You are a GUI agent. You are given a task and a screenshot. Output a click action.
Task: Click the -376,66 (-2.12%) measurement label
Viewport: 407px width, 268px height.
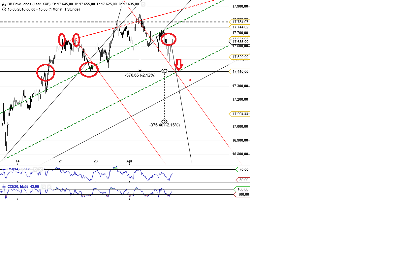point(140,75)
